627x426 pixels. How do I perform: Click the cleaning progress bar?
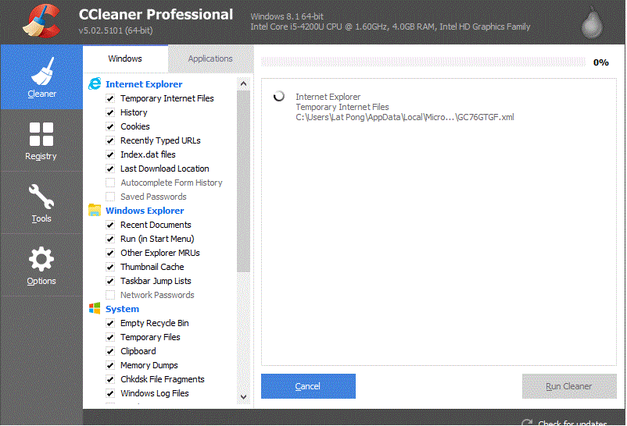(x=423, y=62)
